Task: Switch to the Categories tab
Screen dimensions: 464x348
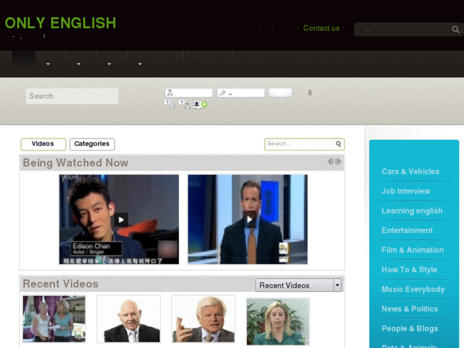Action: (92, 144)
